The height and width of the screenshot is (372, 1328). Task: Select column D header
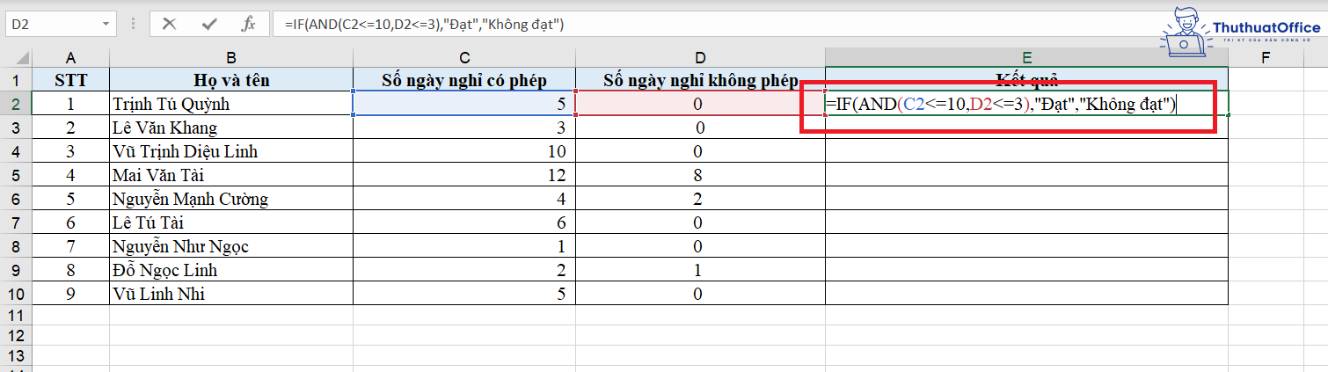tap(700, 59)
